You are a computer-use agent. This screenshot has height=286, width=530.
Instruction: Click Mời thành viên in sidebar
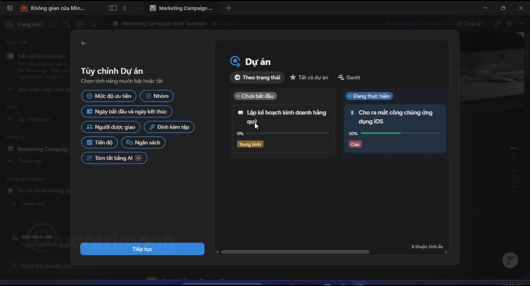(x=37, y=237)
